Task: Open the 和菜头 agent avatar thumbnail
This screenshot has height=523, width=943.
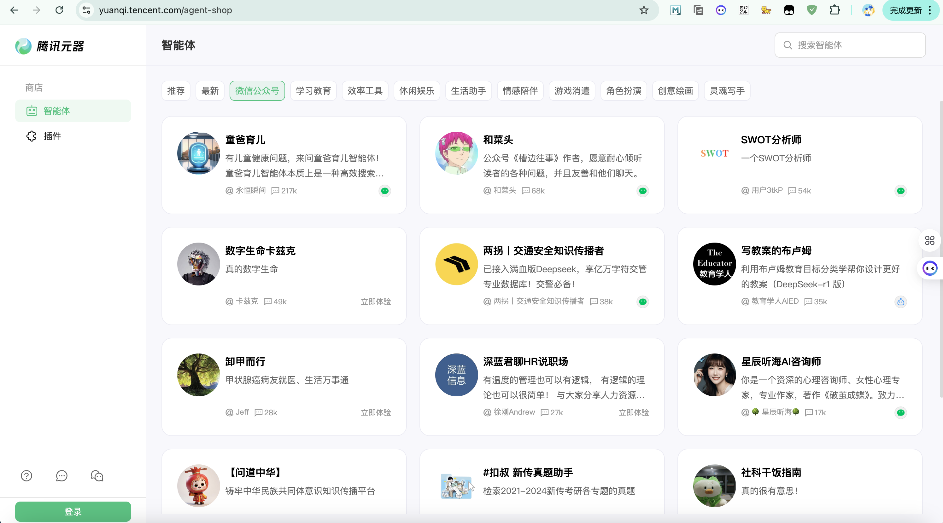Action: 456,153
